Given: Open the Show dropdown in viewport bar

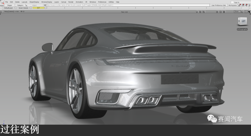Looking at the screenshot, I should point(237,11).
